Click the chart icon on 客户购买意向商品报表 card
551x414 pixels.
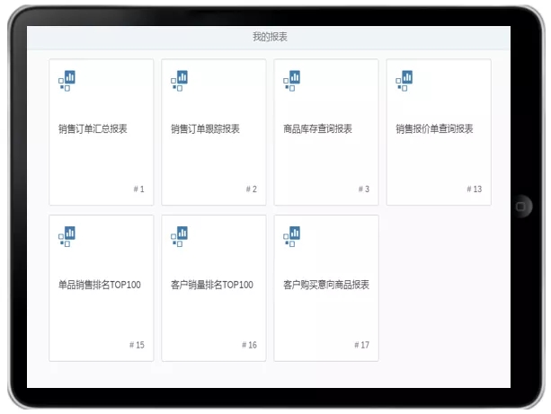(x=291, y=236)
